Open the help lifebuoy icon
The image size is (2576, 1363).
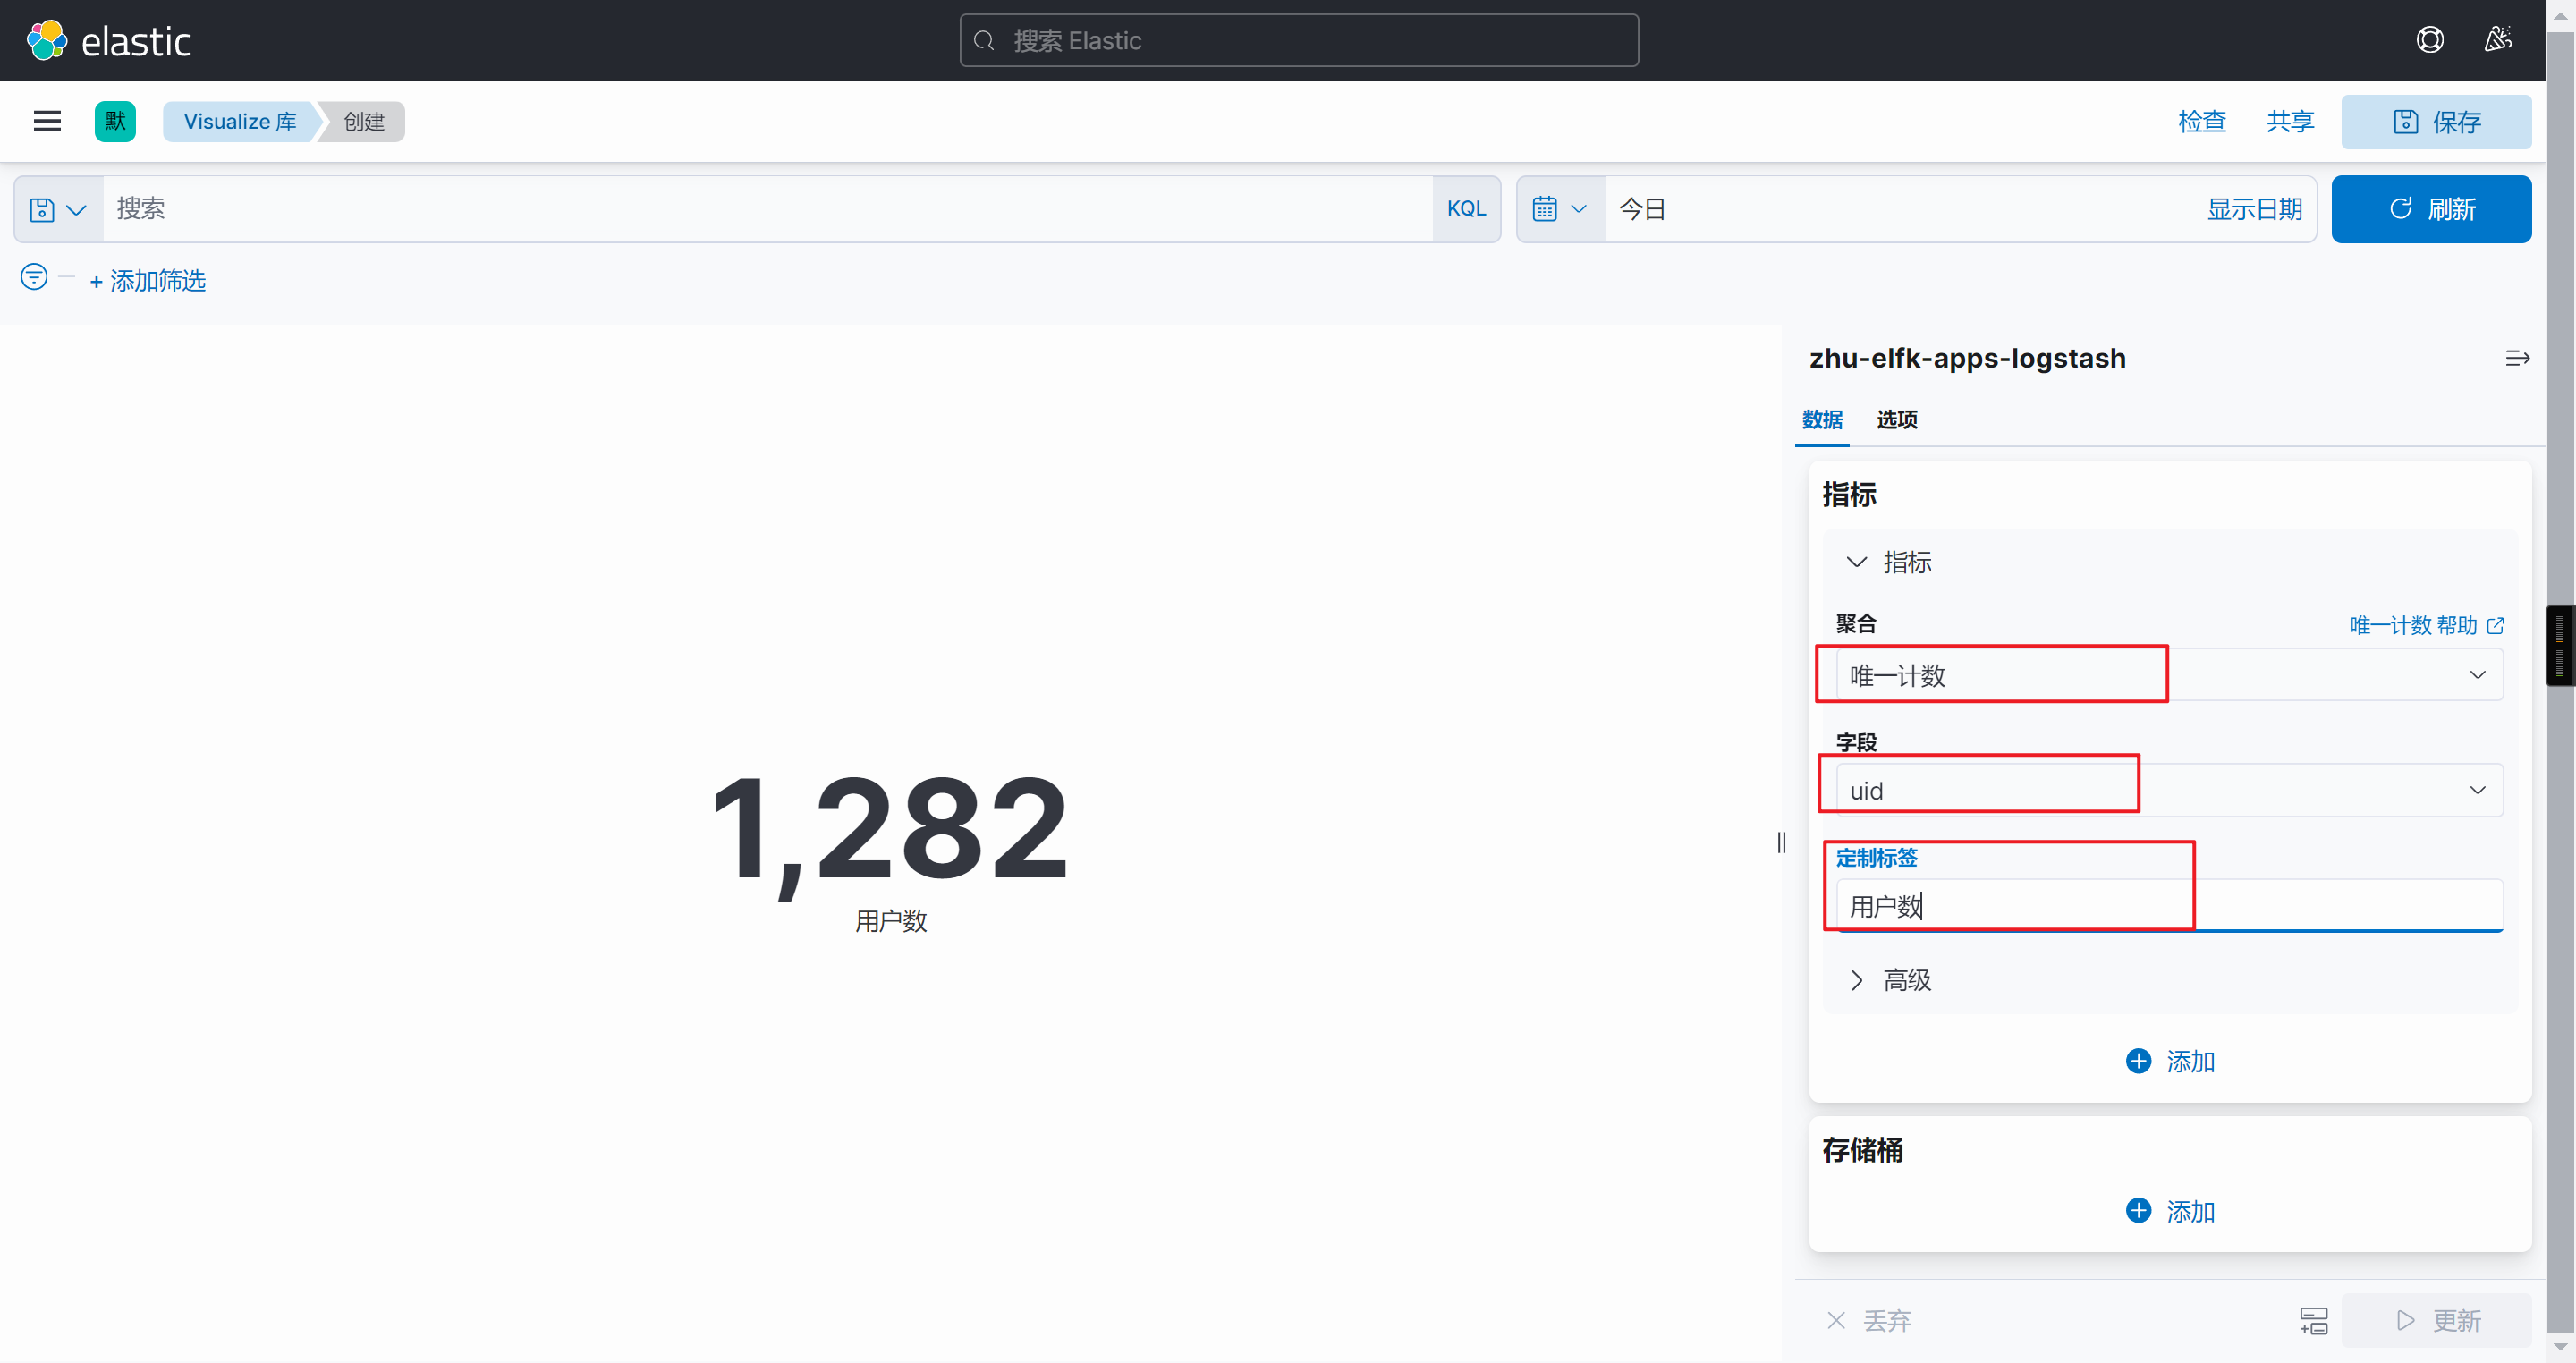[2429, 40]
